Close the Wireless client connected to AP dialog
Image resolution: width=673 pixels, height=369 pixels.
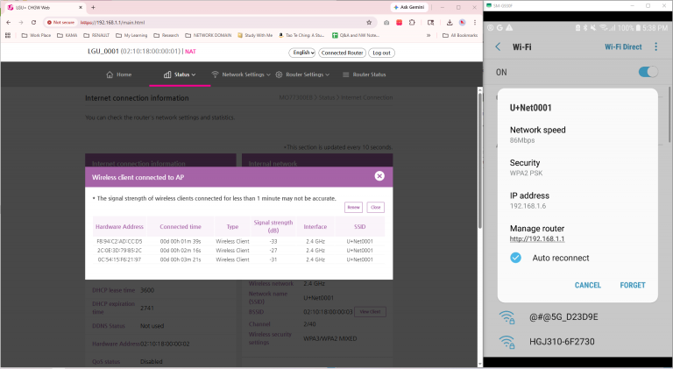point(379,176)
